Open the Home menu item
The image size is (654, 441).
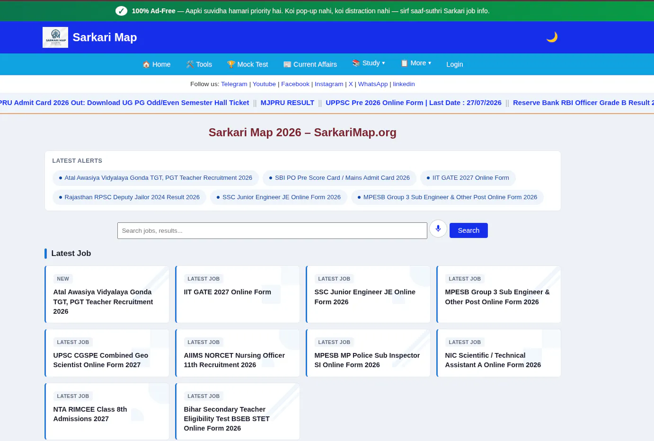point(157,64)
